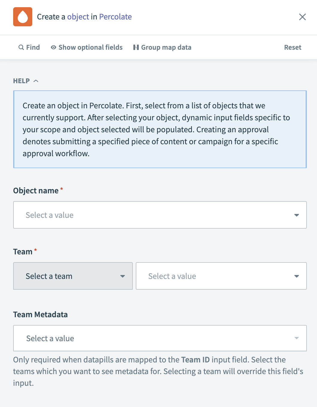Click the upward chevron next to HELP
This screenshot has width=317, height=407.
click(x=36, y=81)
